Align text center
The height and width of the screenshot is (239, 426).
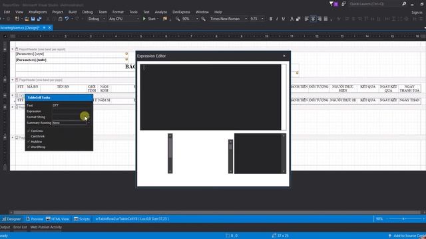pyautogui.click(x=313, y=19)
